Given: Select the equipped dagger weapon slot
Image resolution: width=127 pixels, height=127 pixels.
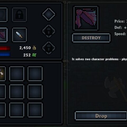Looking at the screenshot, I should tap(20, 35).
